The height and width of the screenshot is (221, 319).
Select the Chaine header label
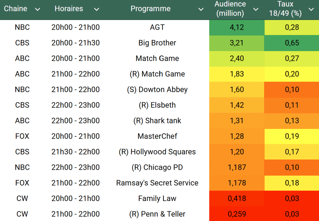point(16,9)
